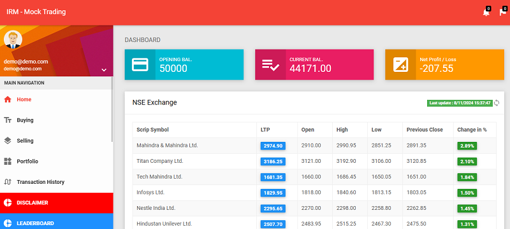The height and width of the screenshot is (229, 510).
Task: Click the Home house icon
Action: [8, 100]
